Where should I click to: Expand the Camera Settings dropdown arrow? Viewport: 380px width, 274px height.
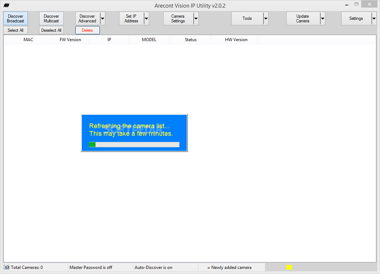196,18
